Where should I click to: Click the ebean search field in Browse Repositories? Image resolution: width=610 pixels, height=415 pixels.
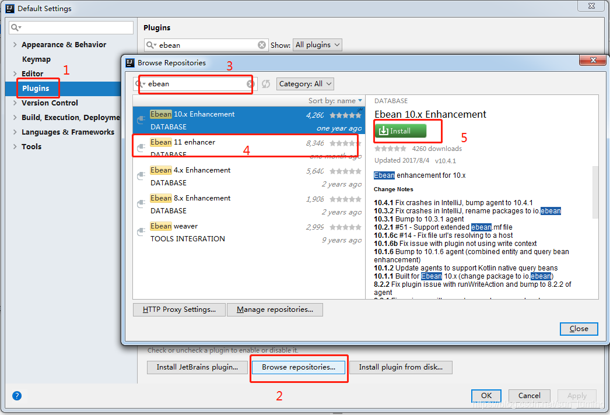pos(197,83)
